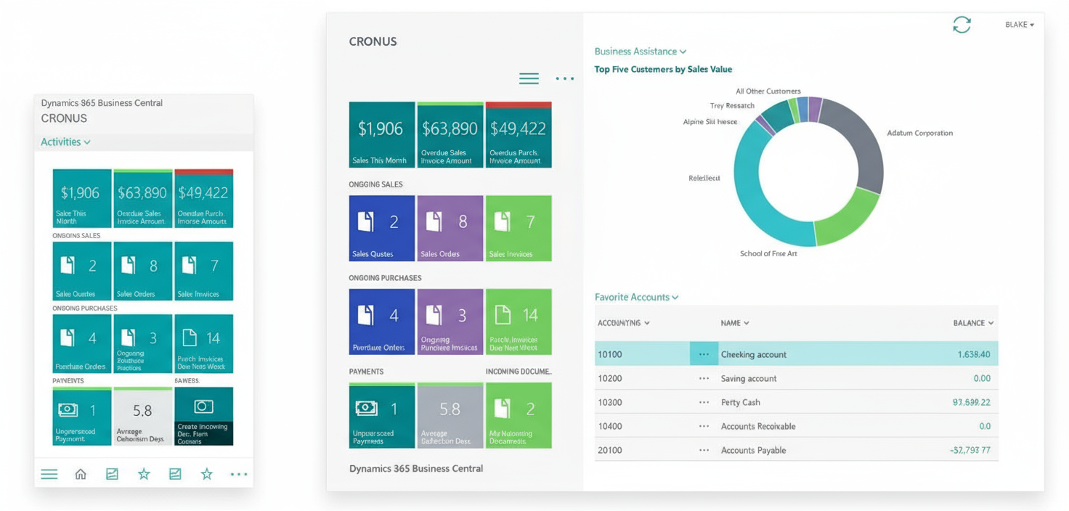The width and height of the screenshot is (1069, 511).
Task: Click the refresh icon near BLAKE
Action: [x=962, y=25]
